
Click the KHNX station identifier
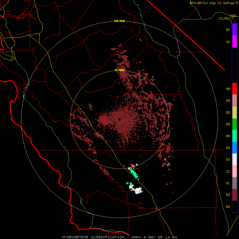136,237
